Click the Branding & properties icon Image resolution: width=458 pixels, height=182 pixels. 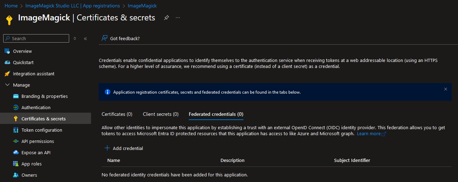(16, 96)
